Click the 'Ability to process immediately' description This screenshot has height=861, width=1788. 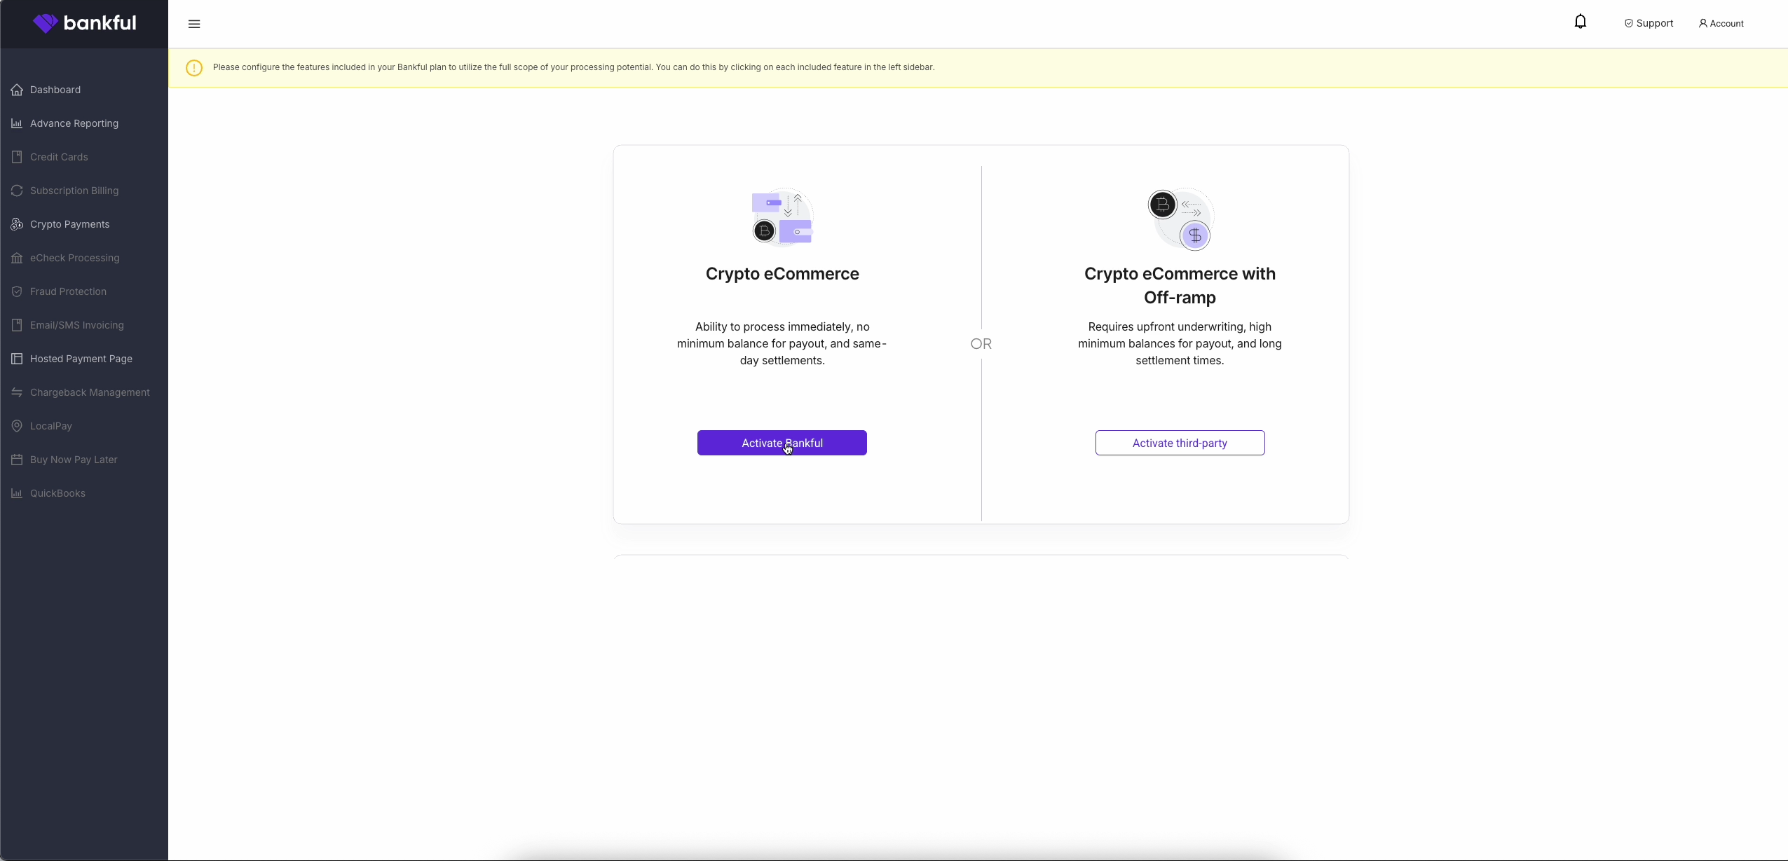782,343
